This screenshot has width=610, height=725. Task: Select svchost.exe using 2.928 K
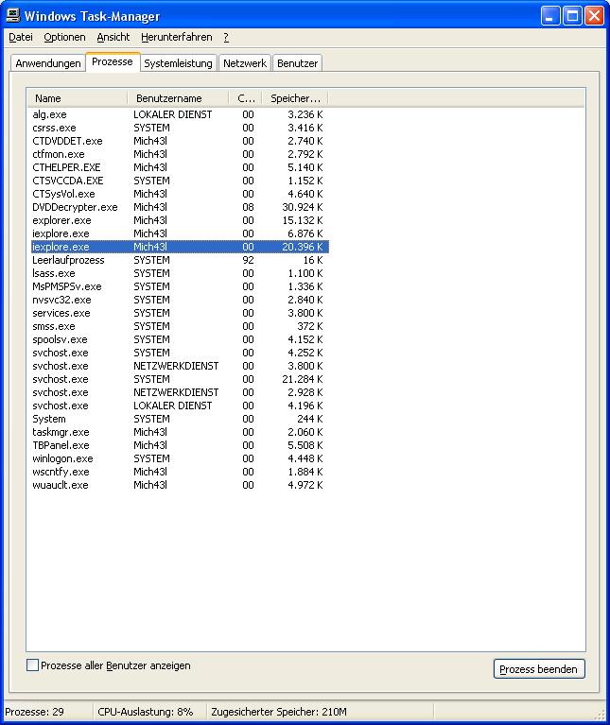pos(180,392)
